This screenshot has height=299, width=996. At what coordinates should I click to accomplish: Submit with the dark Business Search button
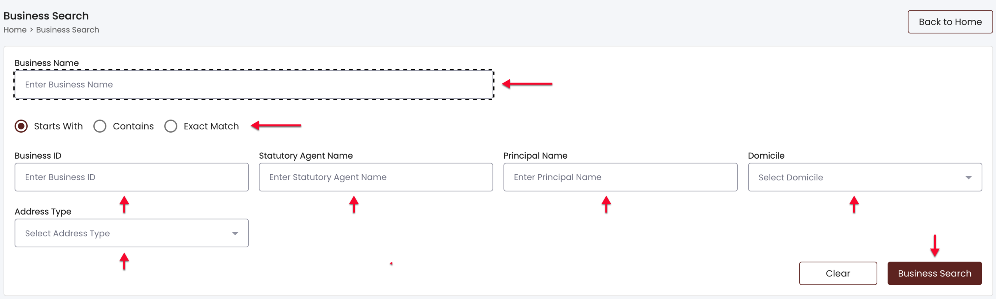(934, 273)
